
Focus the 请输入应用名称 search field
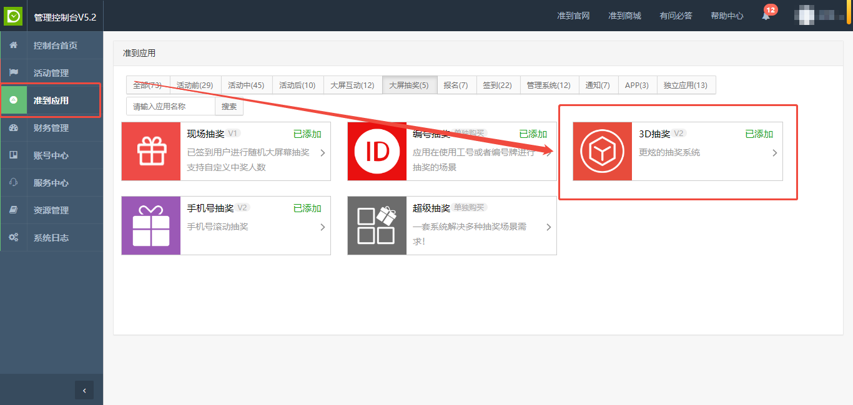tap(170, 107)
